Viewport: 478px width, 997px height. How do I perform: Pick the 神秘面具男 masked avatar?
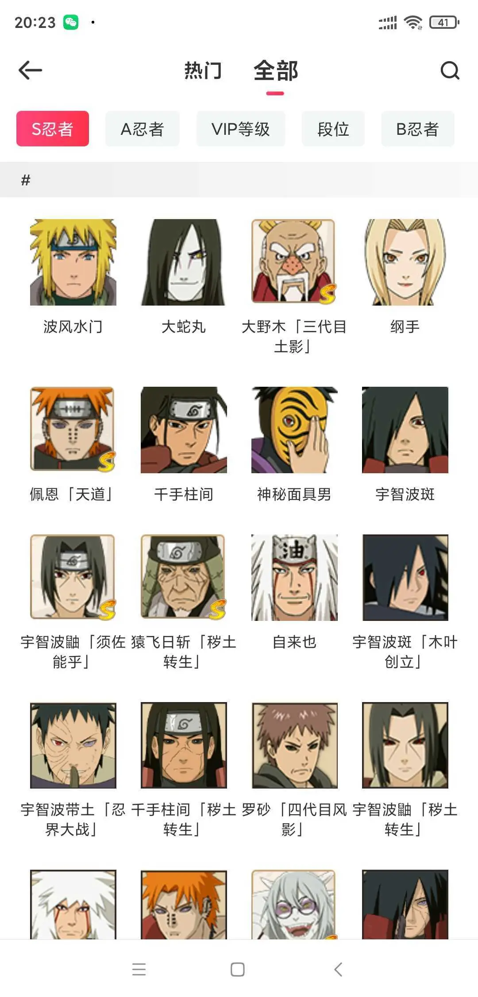coord(294,430)
